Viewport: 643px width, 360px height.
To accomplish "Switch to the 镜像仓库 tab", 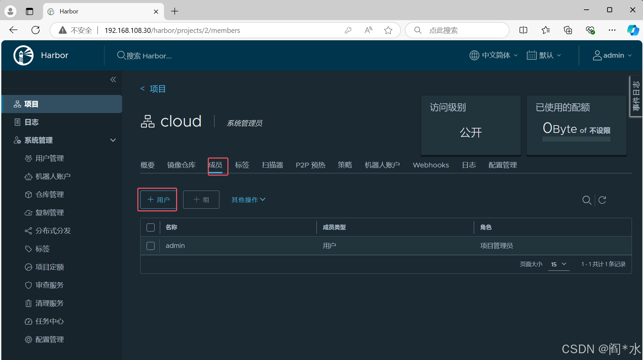I will [x=181, y=165].
